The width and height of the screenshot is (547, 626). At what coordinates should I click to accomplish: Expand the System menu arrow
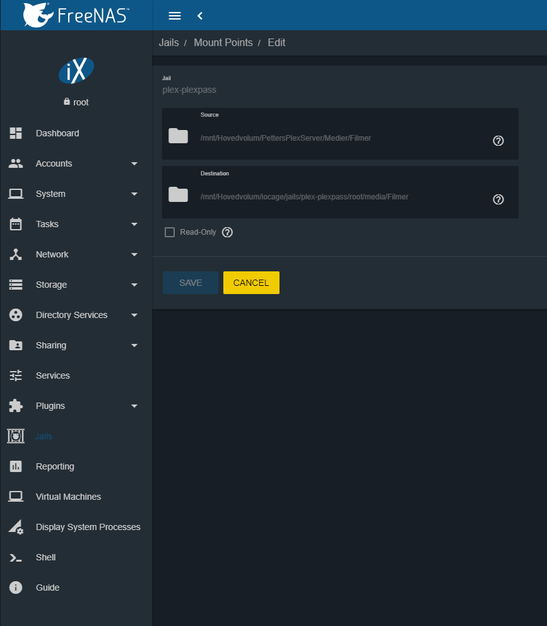tap(134, 194)
